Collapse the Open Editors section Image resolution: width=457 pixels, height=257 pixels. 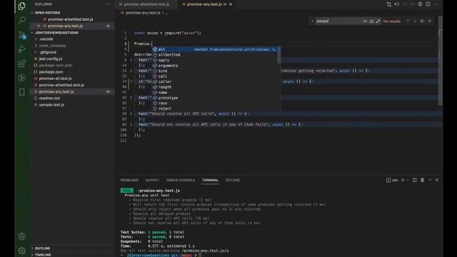[47, 13]
